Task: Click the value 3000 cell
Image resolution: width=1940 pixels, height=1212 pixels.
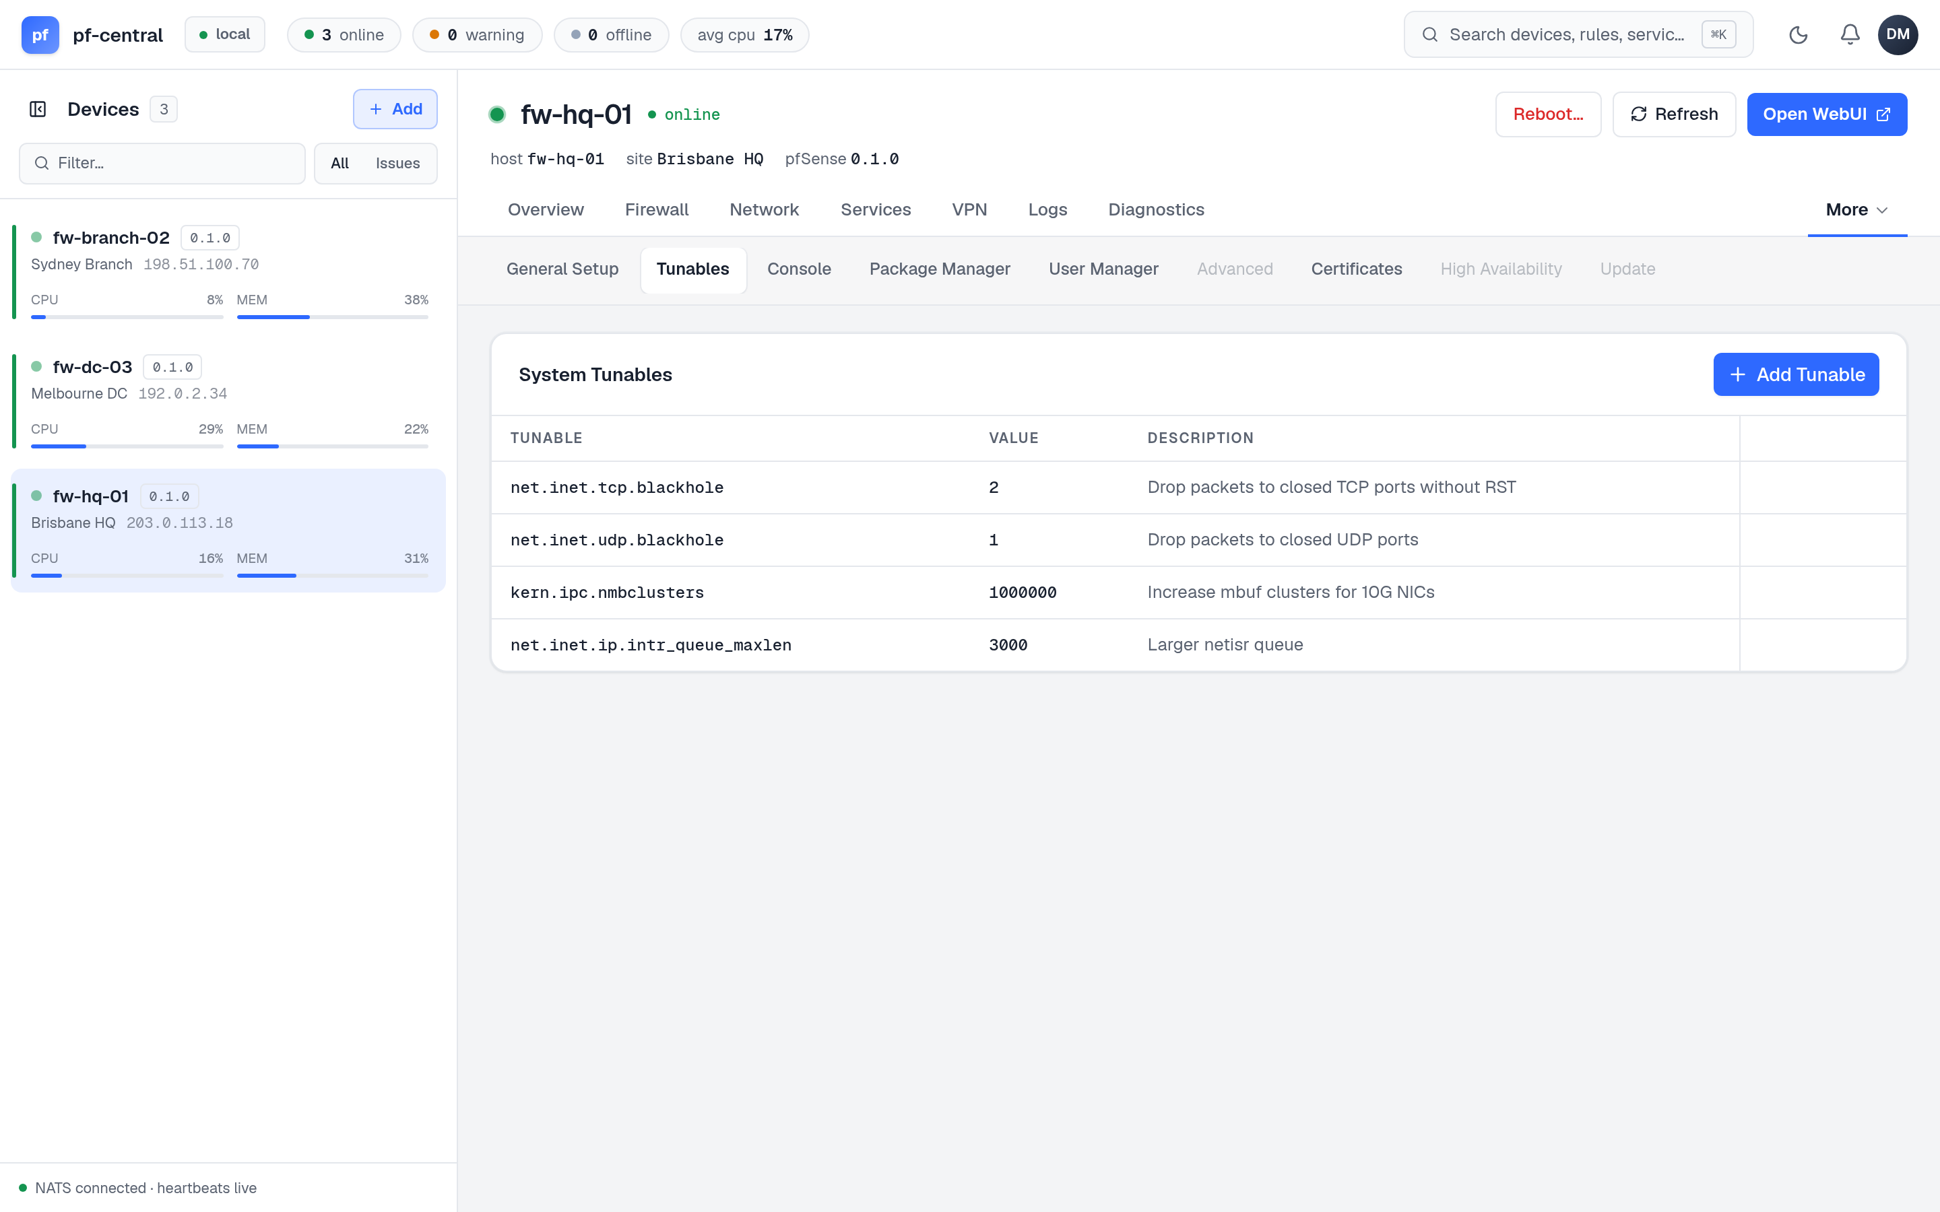Action: point(1008,645)
